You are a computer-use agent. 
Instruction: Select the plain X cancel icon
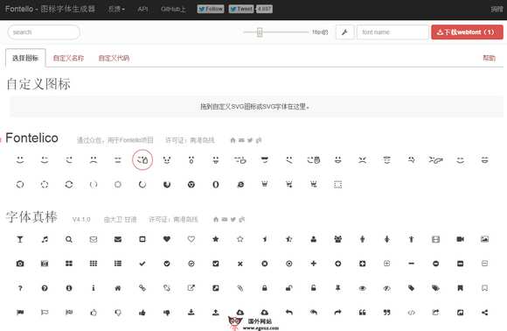pos(240,264)
